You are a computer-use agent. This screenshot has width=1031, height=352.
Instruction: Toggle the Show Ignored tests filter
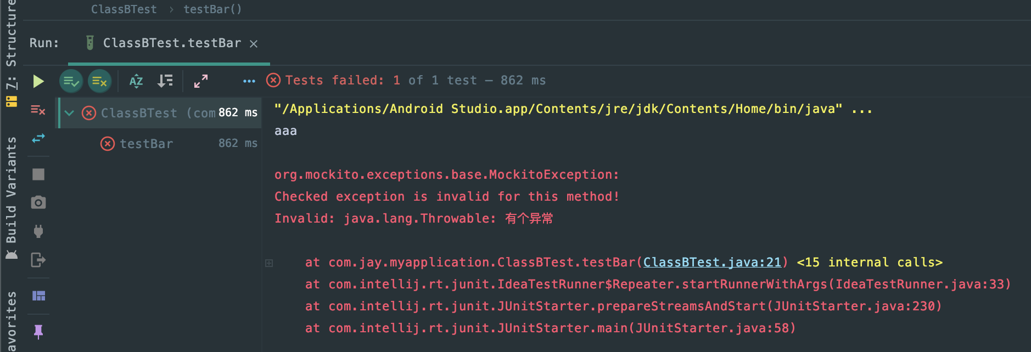point(99,82)
